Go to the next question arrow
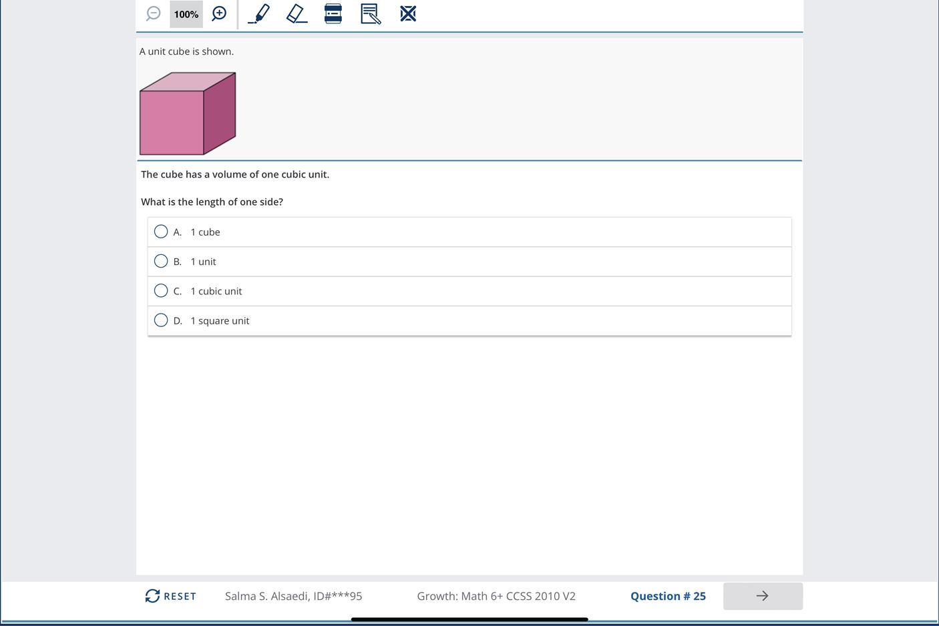The image size is (939, 626). [763, 596]
